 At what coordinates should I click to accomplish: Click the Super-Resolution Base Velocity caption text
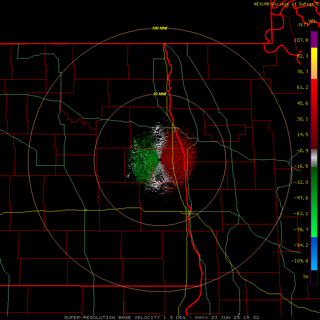[x=161, y=318]
